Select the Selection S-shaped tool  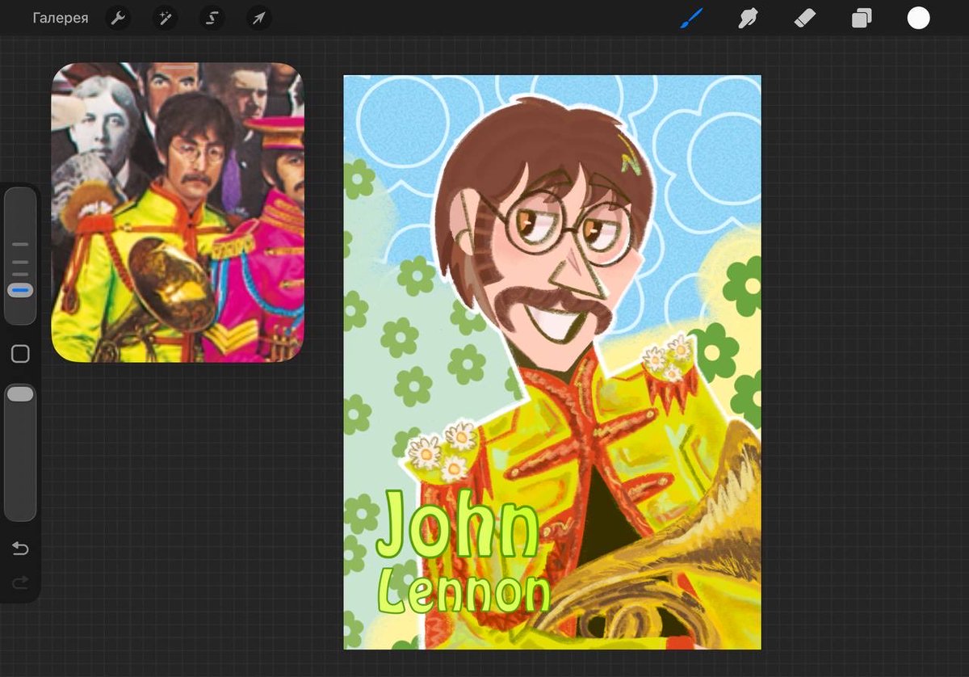pos(212,18)
